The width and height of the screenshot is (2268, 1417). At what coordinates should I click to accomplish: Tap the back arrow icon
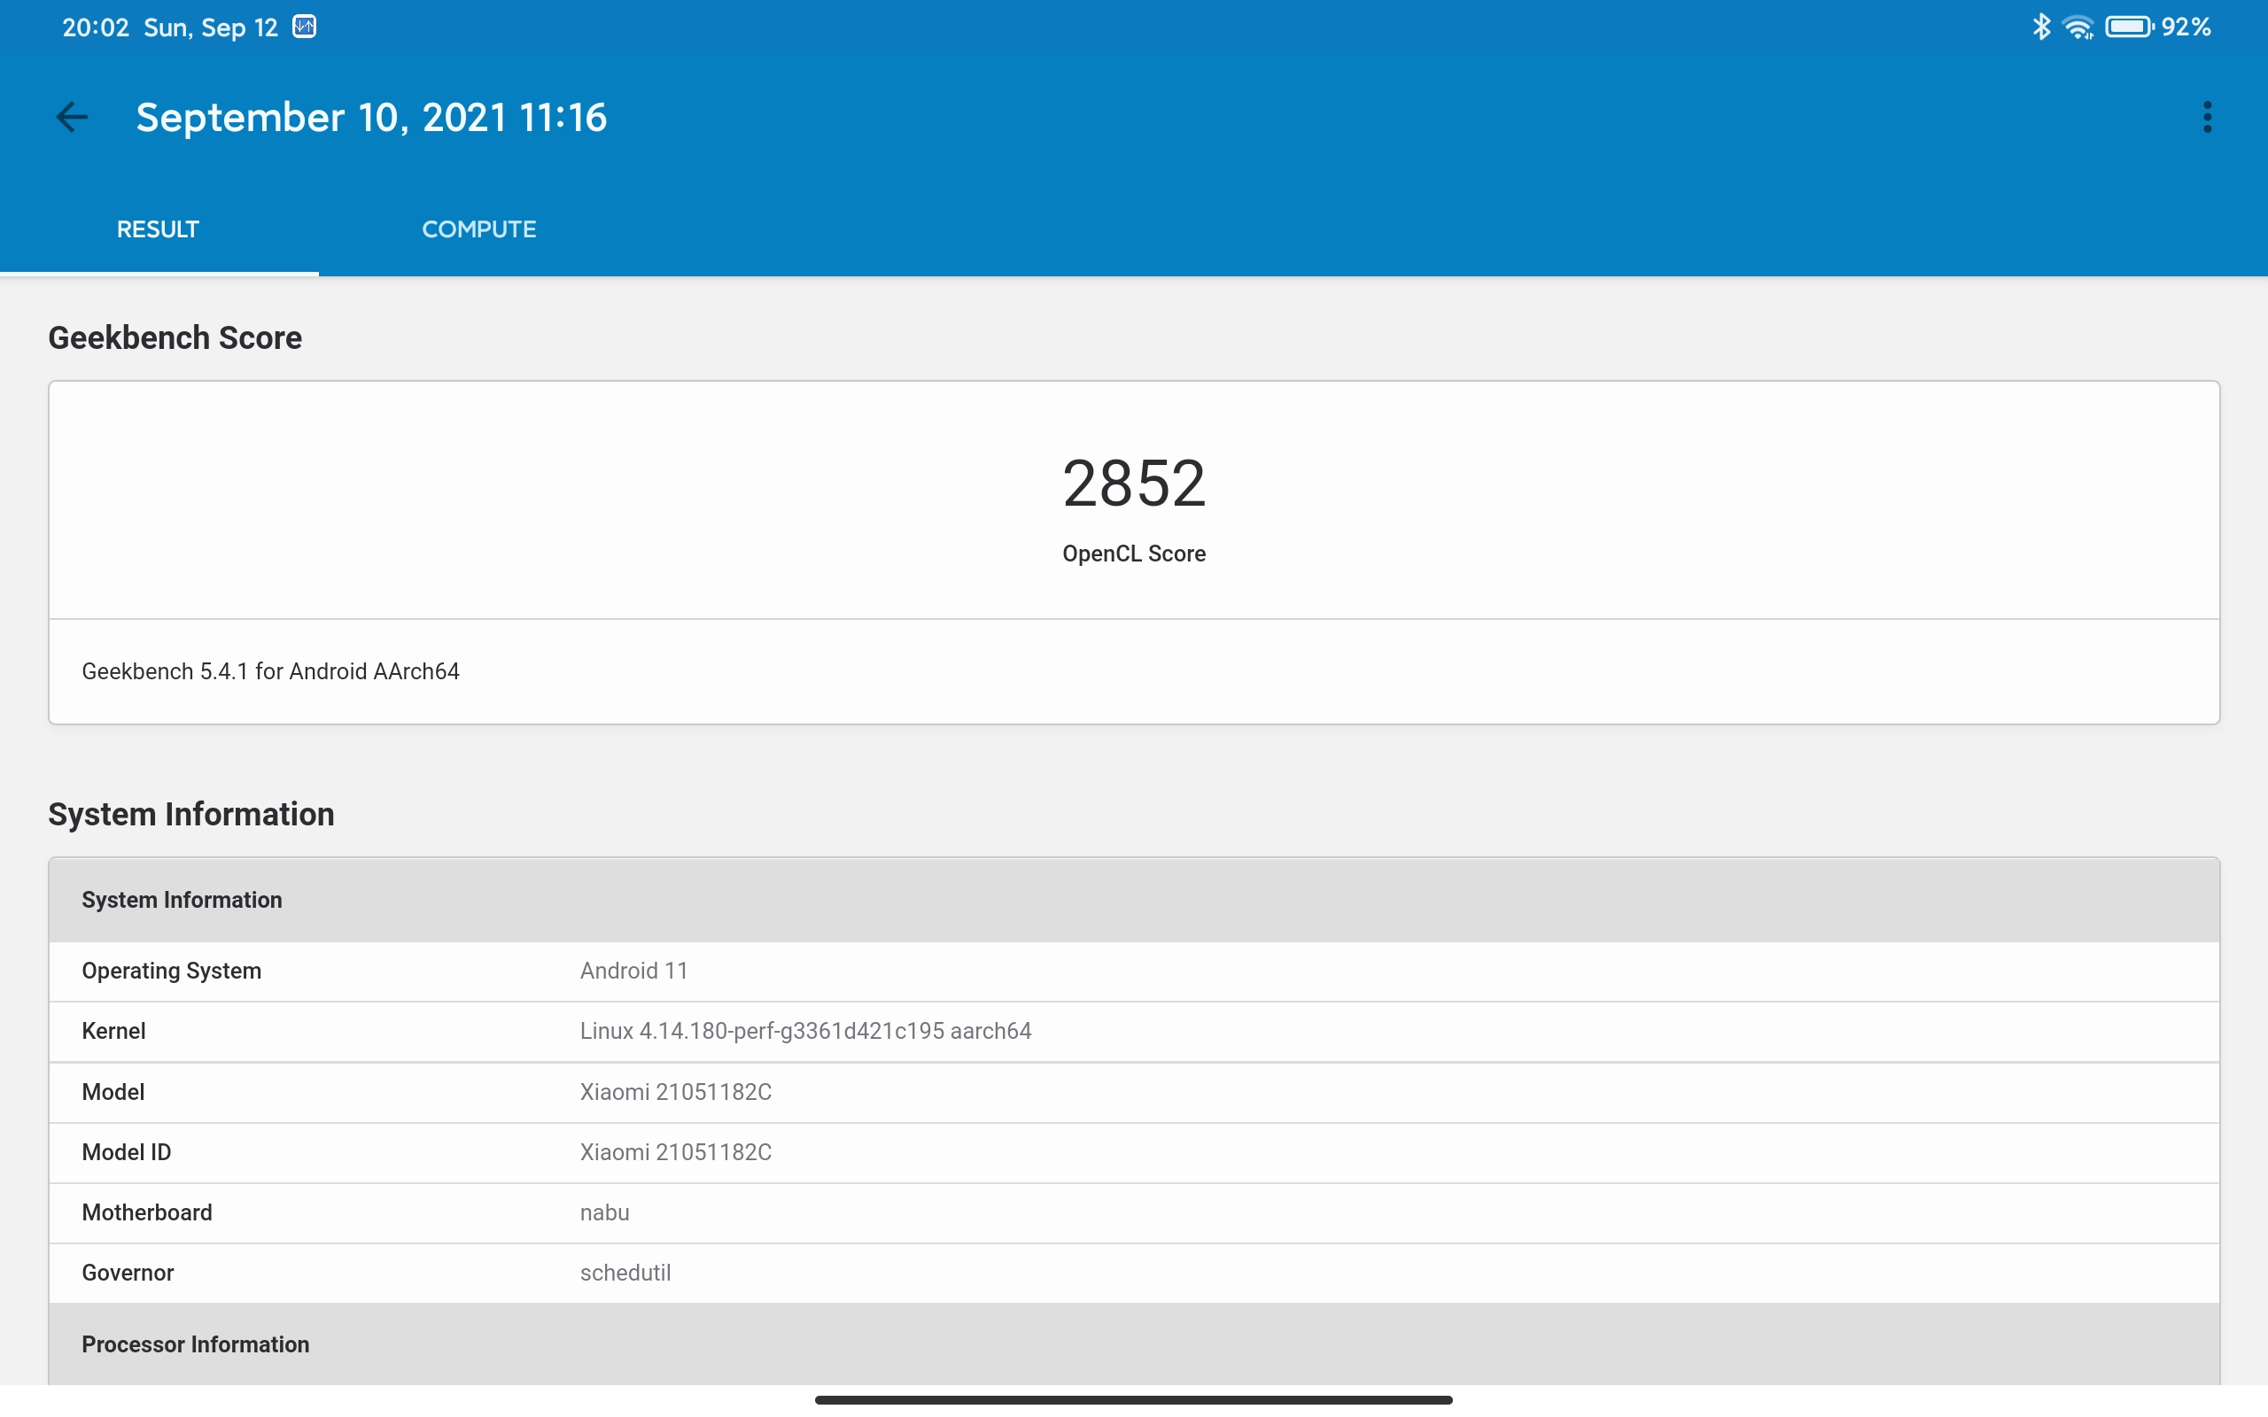click(71, 117)
